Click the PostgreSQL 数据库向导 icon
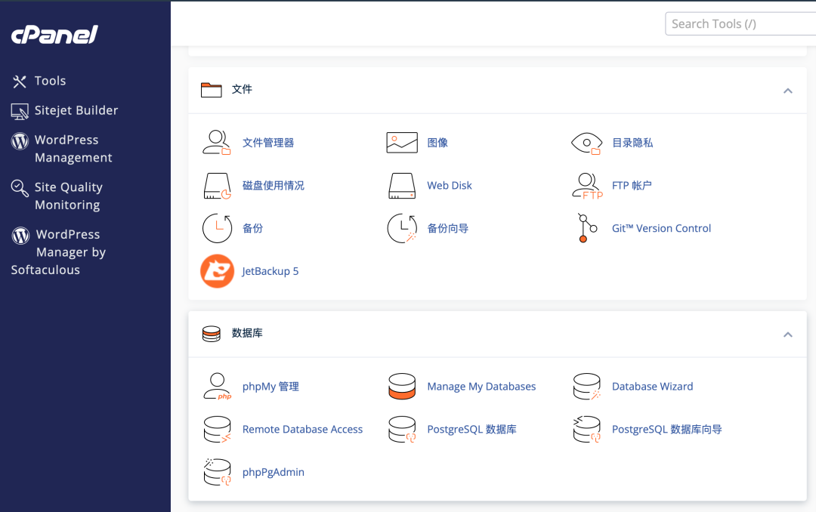 (x=587, y=429)
